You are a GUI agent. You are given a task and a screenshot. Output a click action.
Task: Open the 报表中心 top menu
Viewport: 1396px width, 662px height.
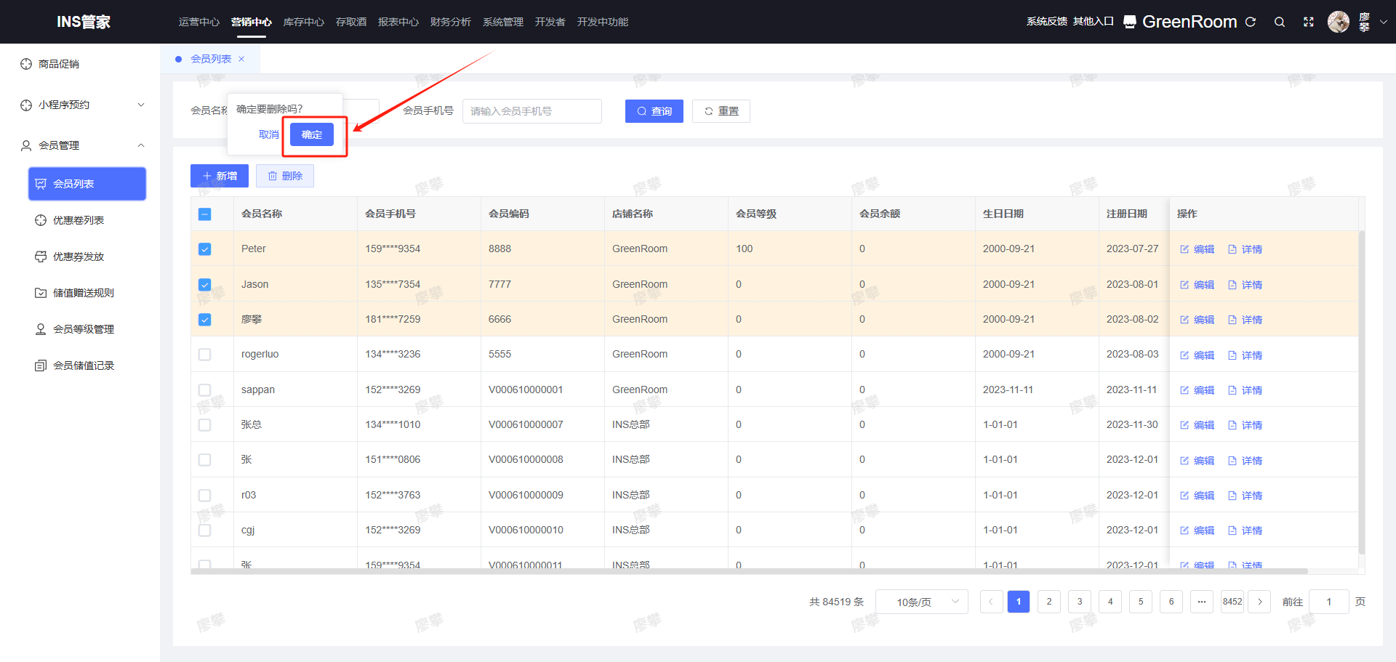click(x=398, y=22)
